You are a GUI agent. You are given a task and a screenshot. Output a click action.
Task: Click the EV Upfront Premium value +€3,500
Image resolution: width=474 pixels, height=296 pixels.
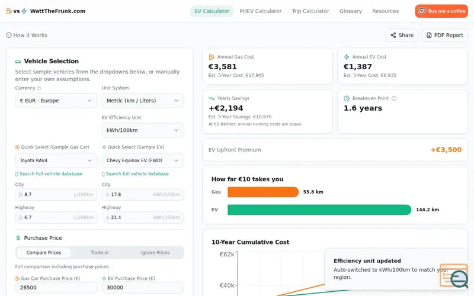click(446, 150)
